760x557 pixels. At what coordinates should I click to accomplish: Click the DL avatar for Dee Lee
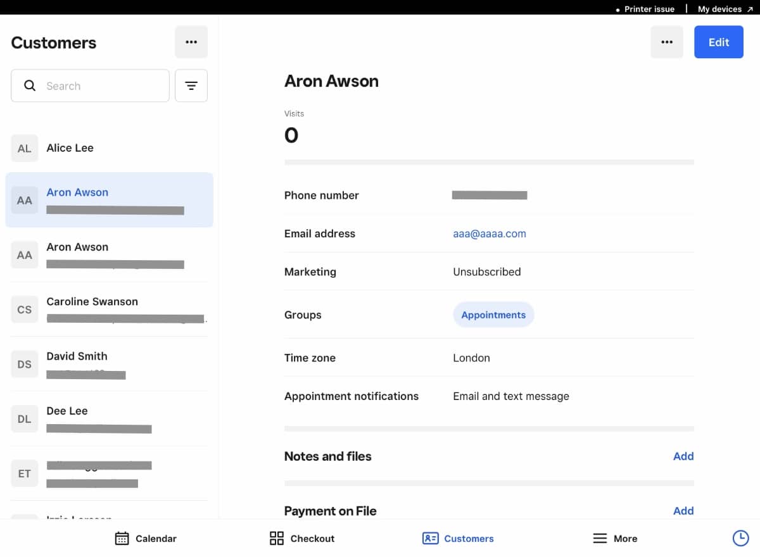[24, 418]
